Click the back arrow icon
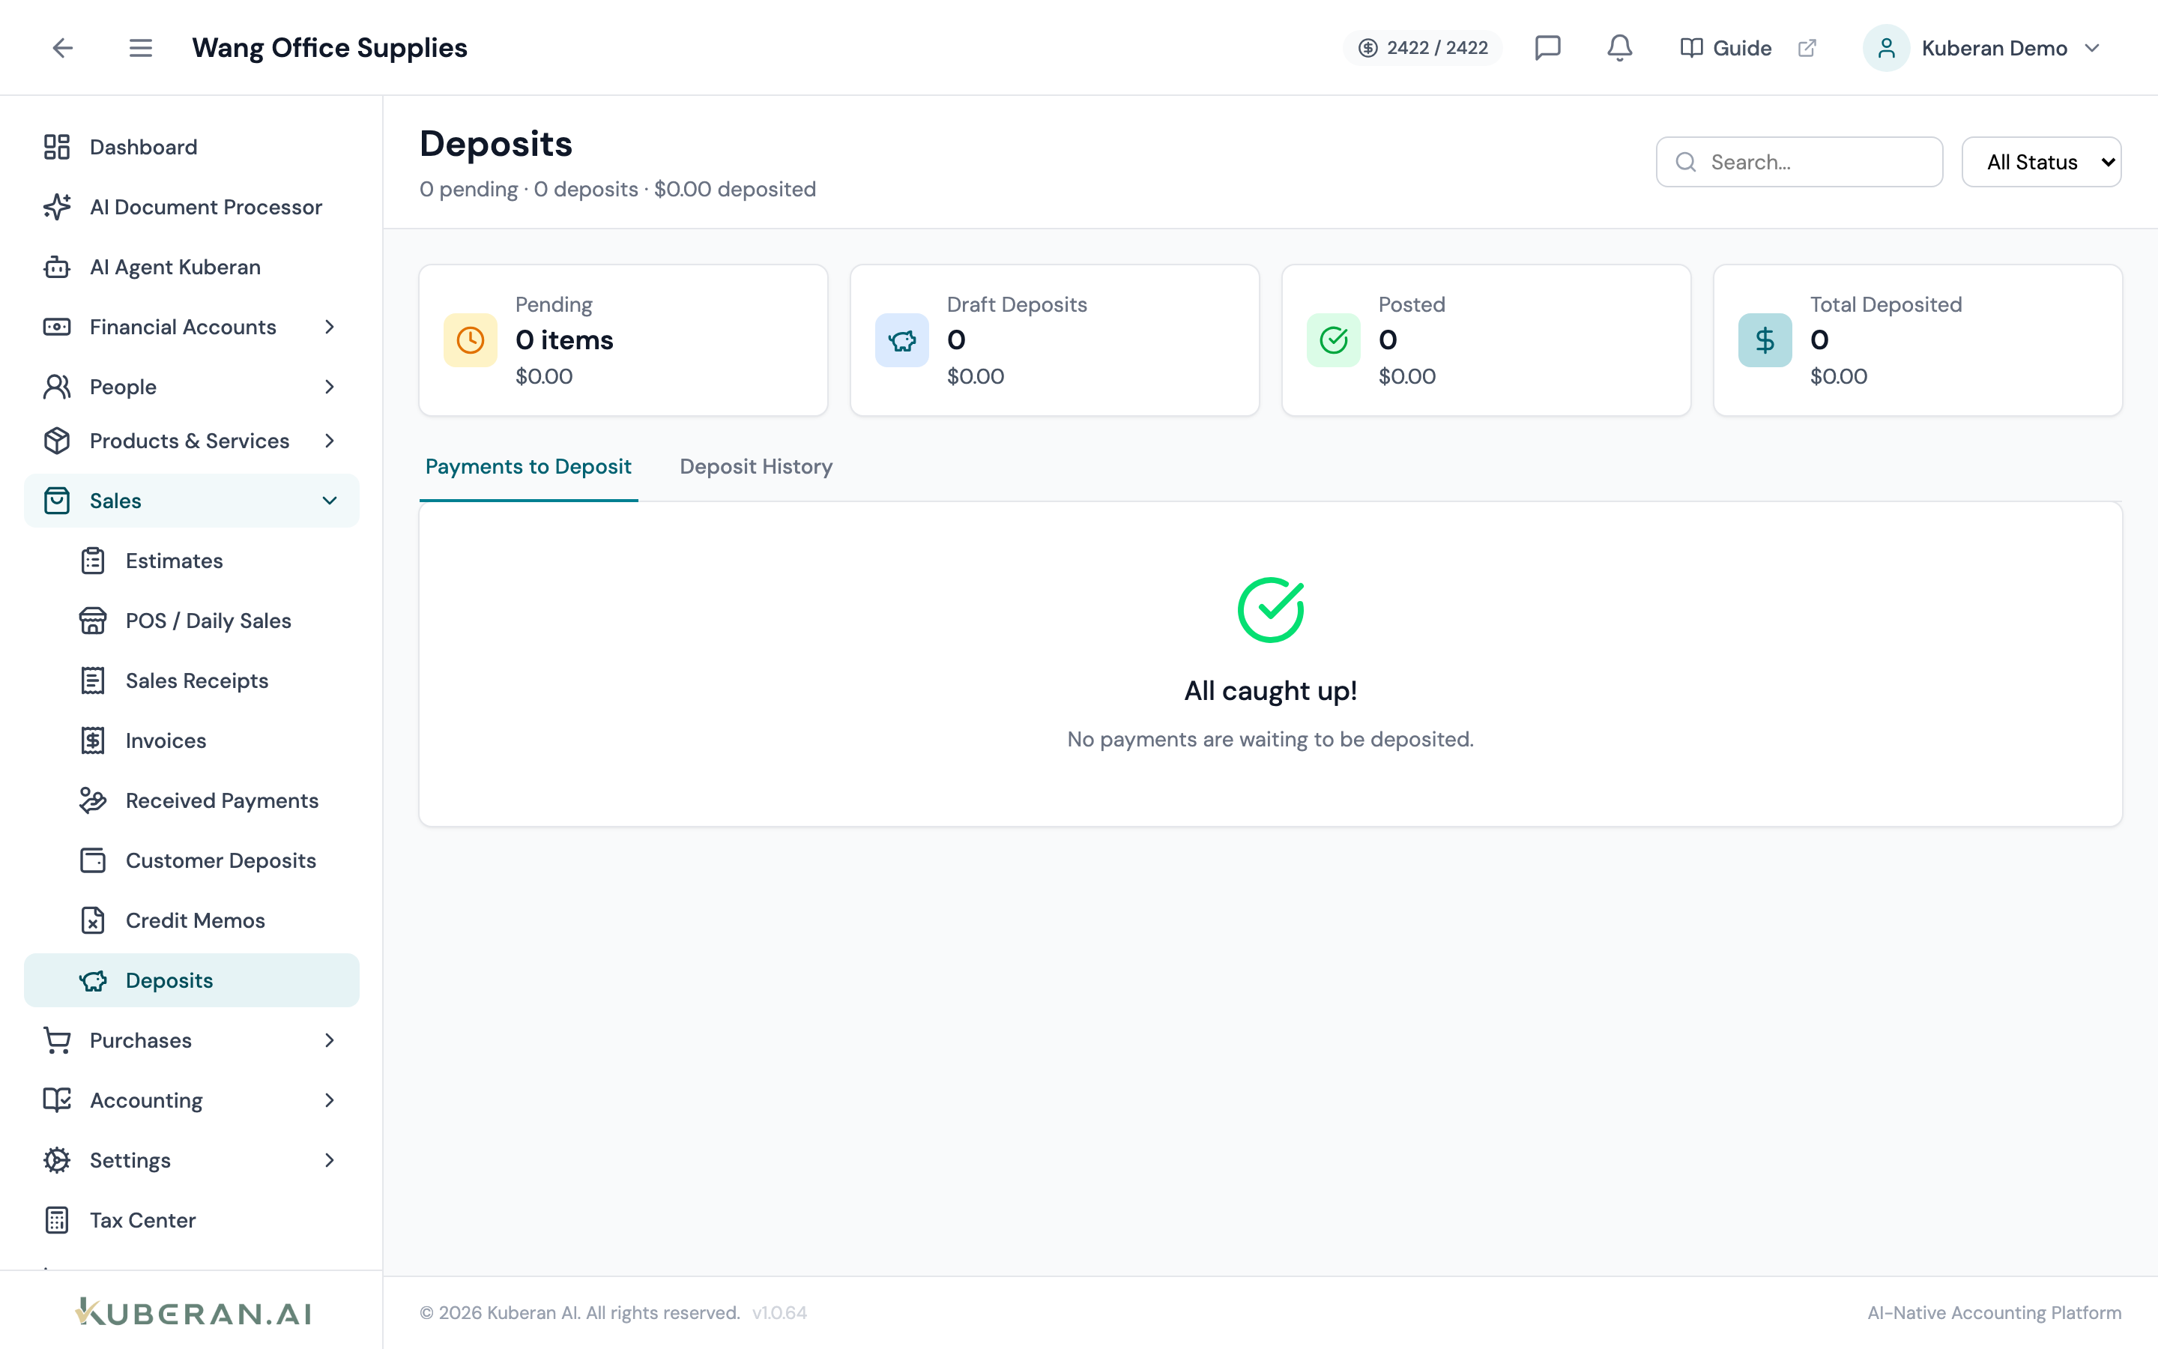Screen dimensions: 2158x1349 tap(62, 47)
